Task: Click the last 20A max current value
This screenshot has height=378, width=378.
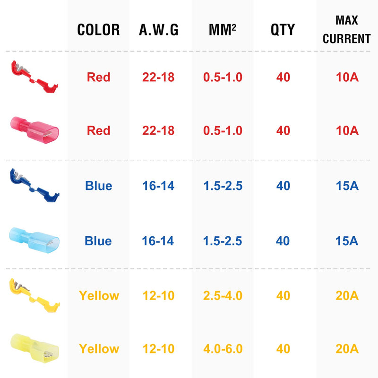Action: pyautogui.click(x=347, y=349)
